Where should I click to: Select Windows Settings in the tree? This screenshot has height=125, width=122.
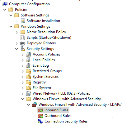[x=35, y=26]
